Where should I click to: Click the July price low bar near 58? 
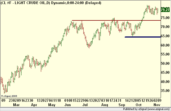click(x=89, y=46)
